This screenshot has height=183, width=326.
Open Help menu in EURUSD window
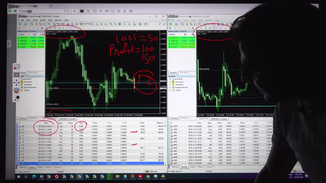tap(66, 20)
